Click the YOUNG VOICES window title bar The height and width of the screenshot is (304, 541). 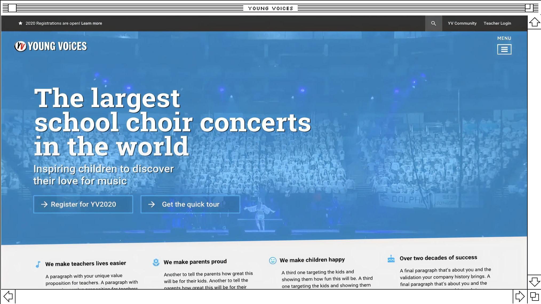pyautogui.click(x=270, y=8)
